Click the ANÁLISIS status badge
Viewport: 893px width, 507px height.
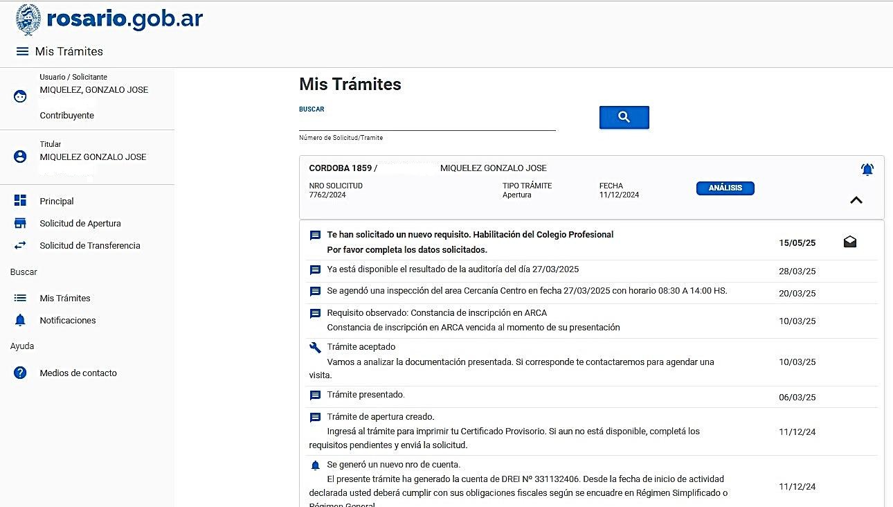[725, 188]
